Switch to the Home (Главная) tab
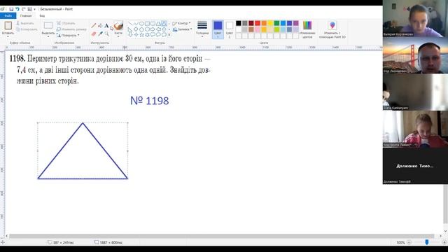 [26, 15]
